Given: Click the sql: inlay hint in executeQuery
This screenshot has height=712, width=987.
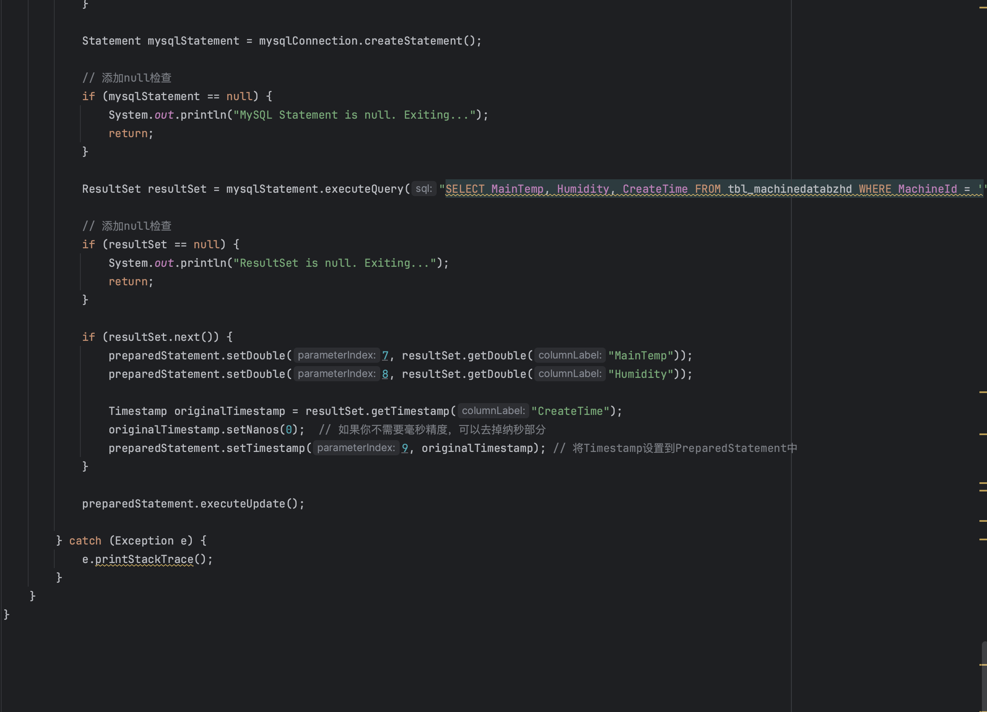Looking at the screenshot, I should tap(424, 189).
